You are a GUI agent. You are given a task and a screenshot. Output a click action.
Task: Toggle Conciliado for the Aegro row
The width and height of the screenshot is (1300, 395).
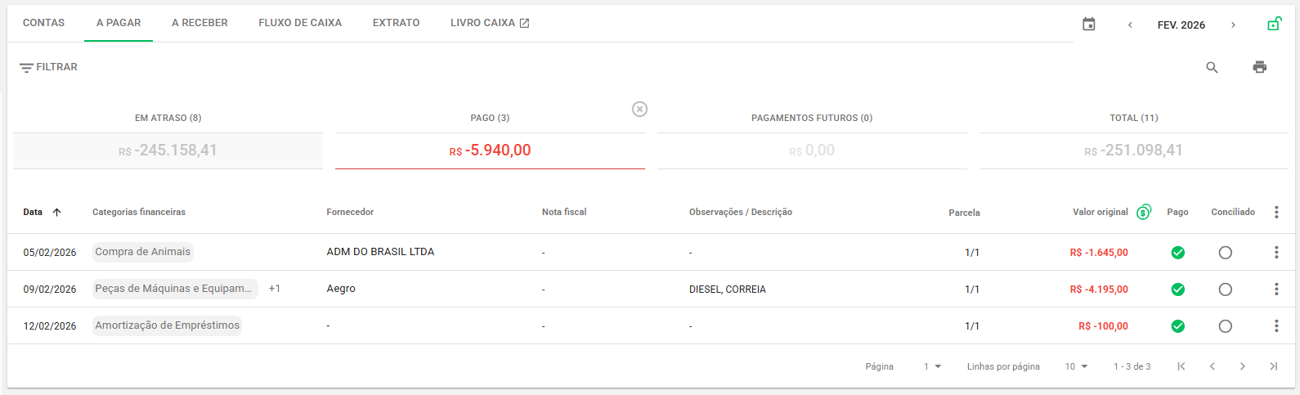coord(1225,289)
